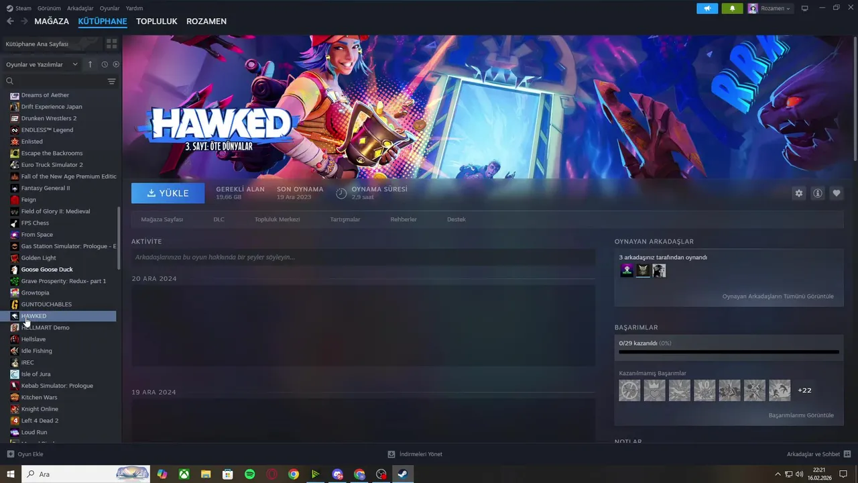Enter Big Picture mode via monitor icon

tap(805, 8)
